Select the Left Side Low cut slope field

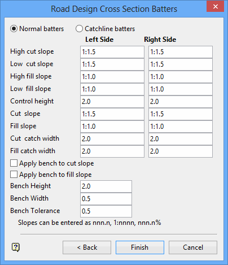112,64
